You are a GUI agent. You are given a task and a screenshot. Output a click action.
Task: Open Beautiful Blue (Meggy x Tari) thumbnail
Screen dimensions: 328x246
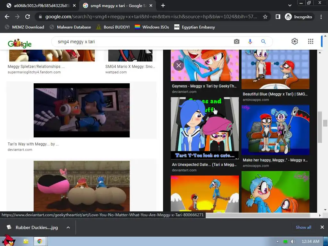275,69
